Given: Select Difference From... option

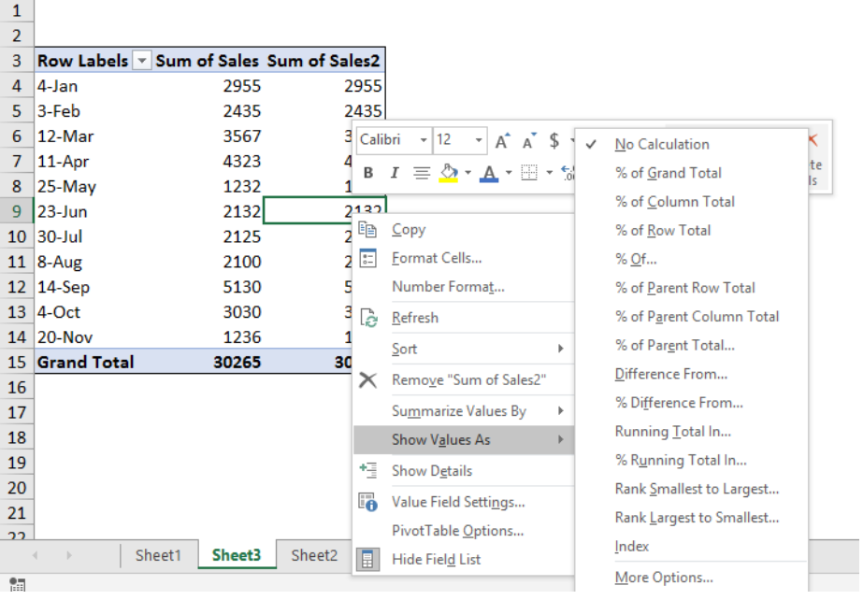Looking at the screenshot, I should [x=691, y=374].
